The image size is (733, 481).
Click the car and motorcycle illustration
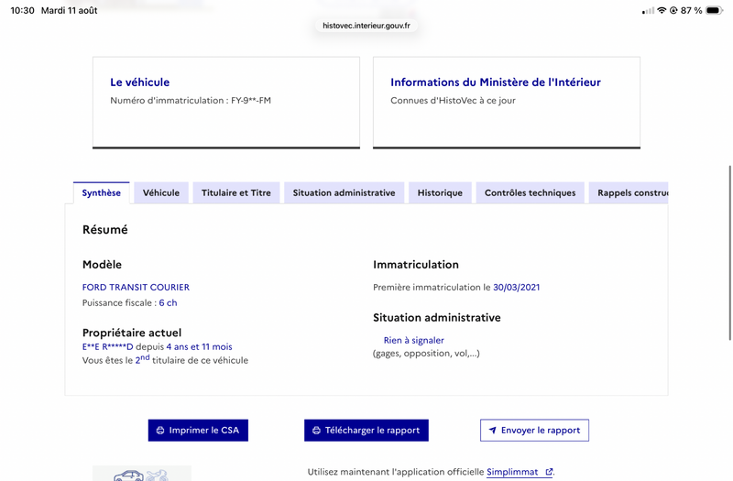[142, 474]
